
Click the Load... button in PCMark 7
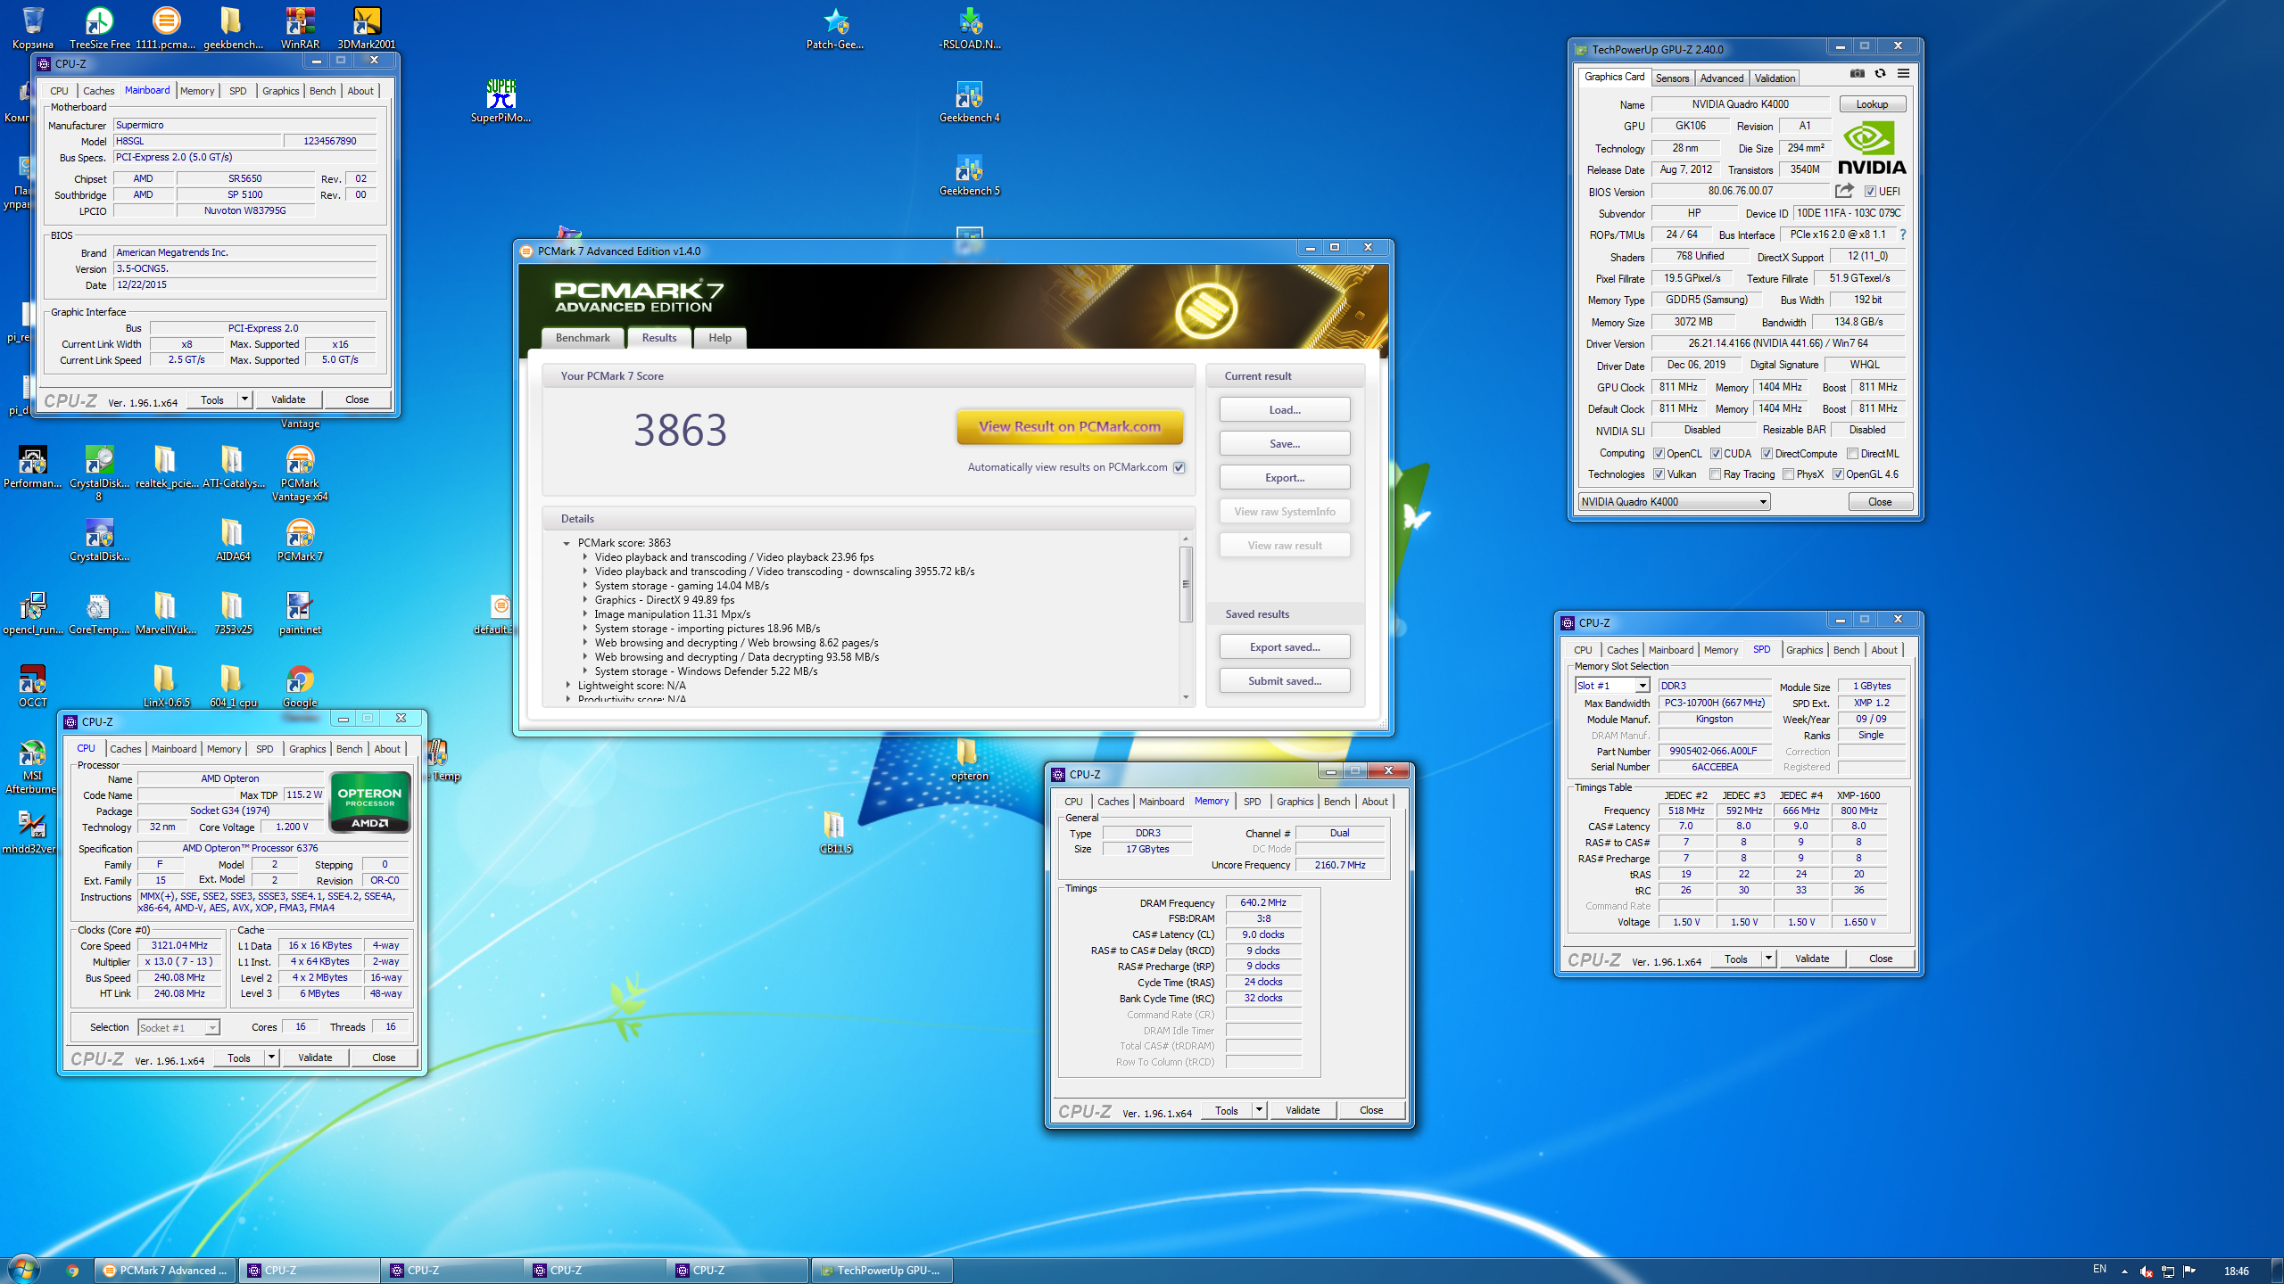pyautogui.click(x=1285, y=410)
